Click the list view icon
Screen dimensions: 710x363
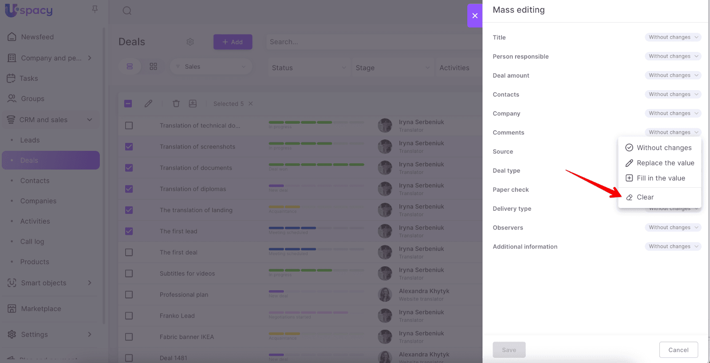tap(130, 67)
